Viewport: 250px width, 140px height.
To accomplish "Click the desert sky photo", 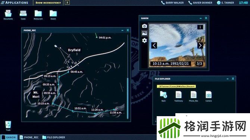I will click(177, 45).
